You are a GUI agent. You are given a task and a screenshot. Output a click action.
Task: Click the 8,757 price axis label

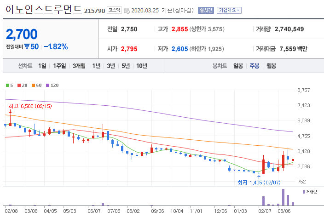[x=304, y=90]
